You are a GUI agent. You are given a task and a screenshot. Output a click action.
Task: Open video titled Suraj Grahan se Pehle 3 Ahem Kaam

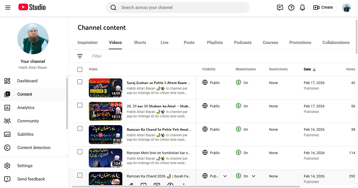coord(159,83)
